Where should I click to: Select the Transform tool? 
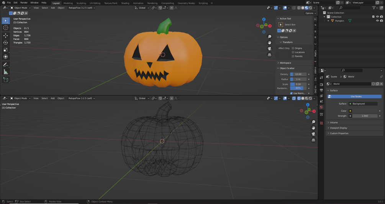point(5,57)
